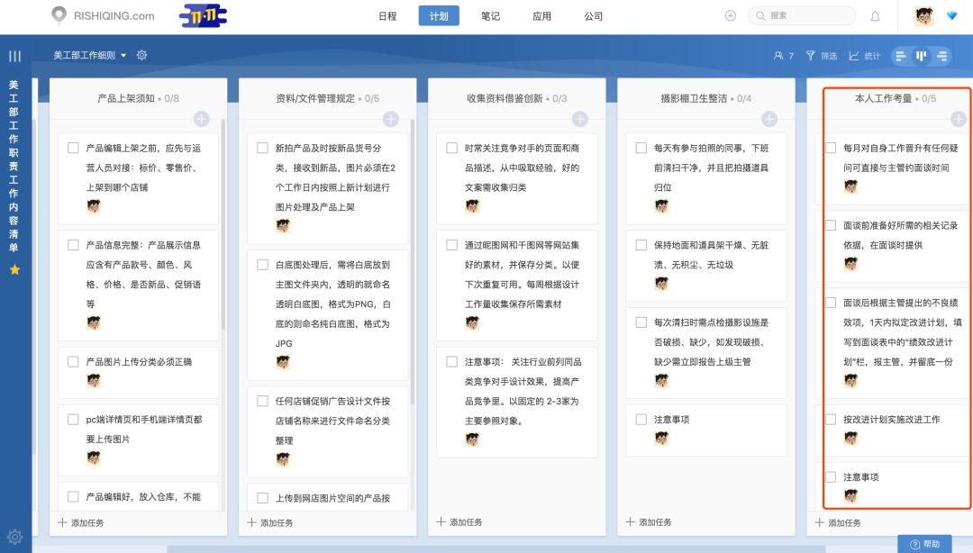Click the sidebar hamburger icon

pos(14,54)
